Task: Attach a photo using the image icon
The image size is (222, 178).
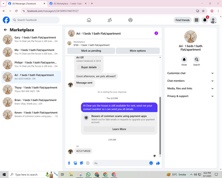Action: (75, 163)
